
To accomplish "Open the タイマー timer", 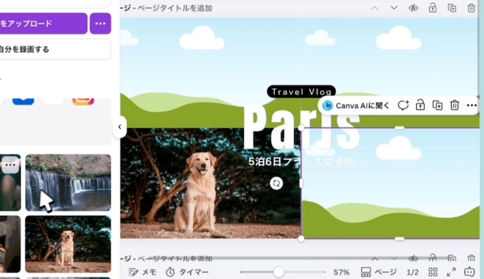I will pyautogui.click(x=187, y=272).
